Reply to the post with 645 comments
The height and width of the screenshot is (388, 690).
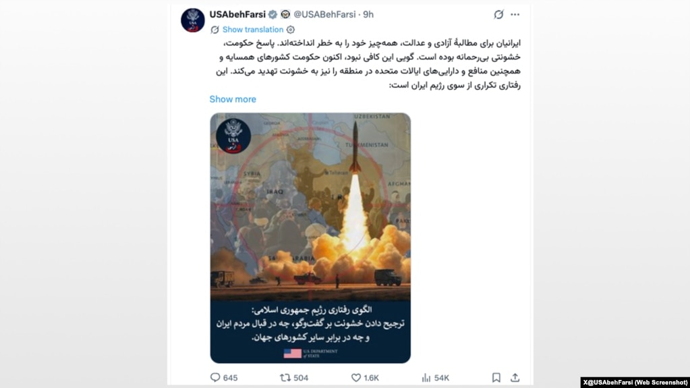tap(224, 377)
